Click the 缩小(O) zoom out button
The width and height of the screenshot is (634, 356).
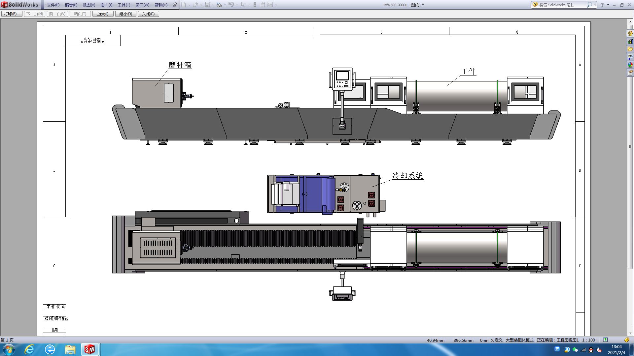tap(126, 14)
